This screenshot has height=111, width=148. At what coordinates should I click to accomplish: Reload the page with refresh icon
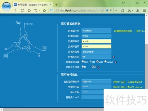(22, 10)
